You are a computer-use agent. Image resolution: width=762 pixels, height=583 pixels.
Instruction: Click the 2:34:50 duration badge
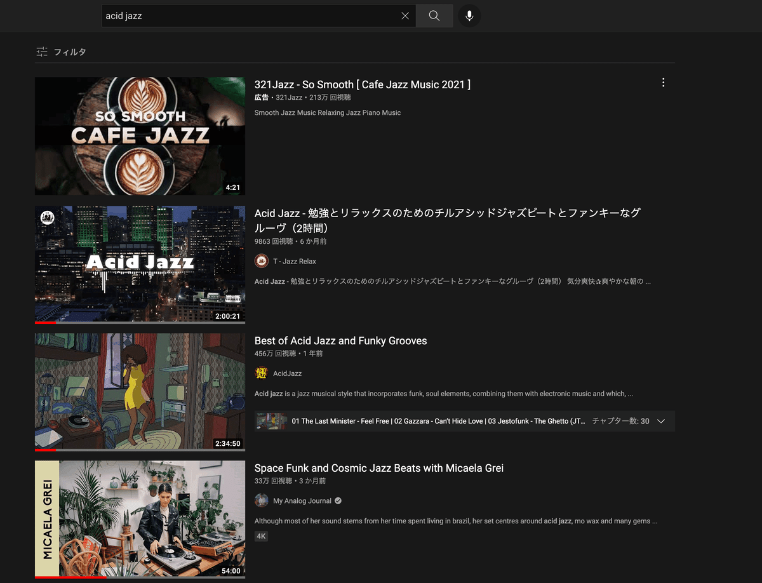tap(229, 443)
